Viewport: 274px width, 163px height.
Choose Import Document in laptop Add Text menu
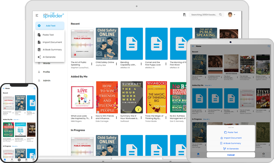tap(50, 42)
